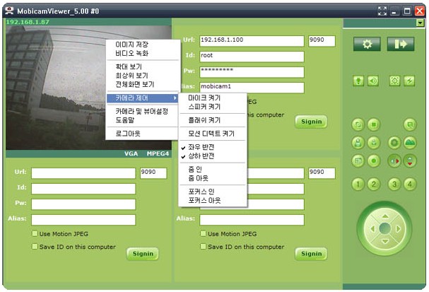This screenshot has height=292, width=429.
Task: Select round button number 1
Action: pos(358,184)
